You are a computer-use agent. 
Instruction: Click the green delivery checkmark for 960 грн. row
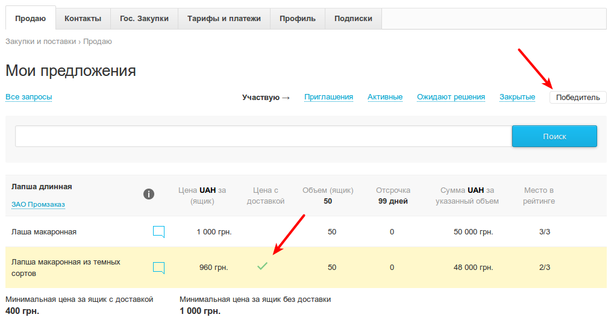pos(262,266)
